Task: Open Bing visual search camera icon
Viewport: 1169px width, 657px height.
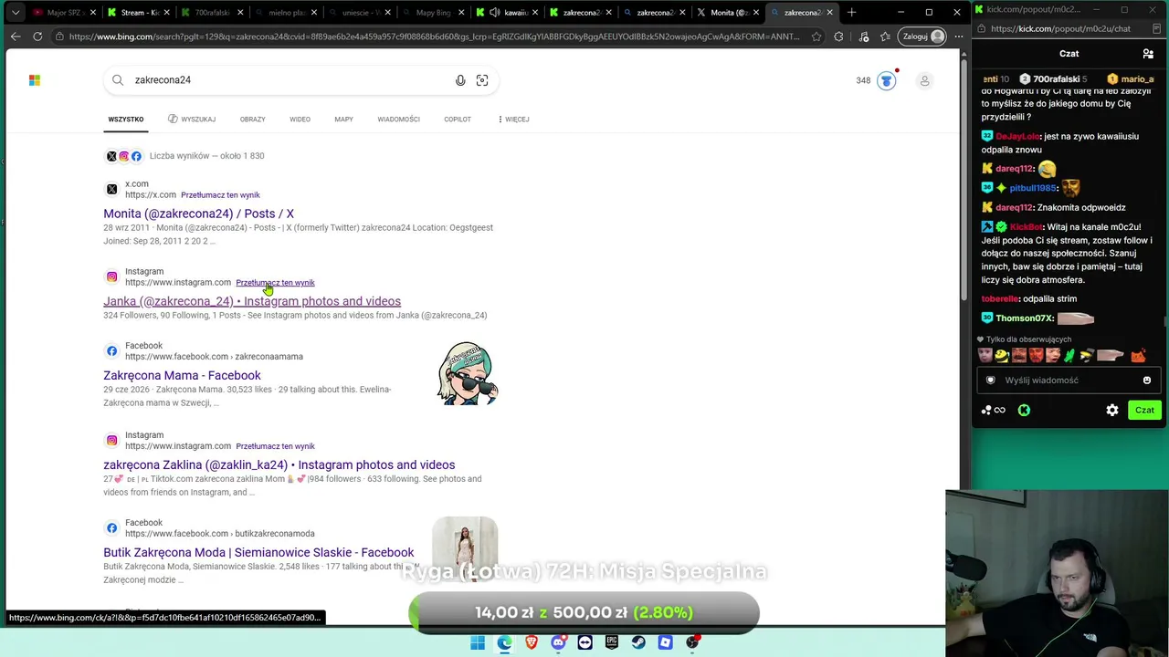Action: (x=482, y=80)
